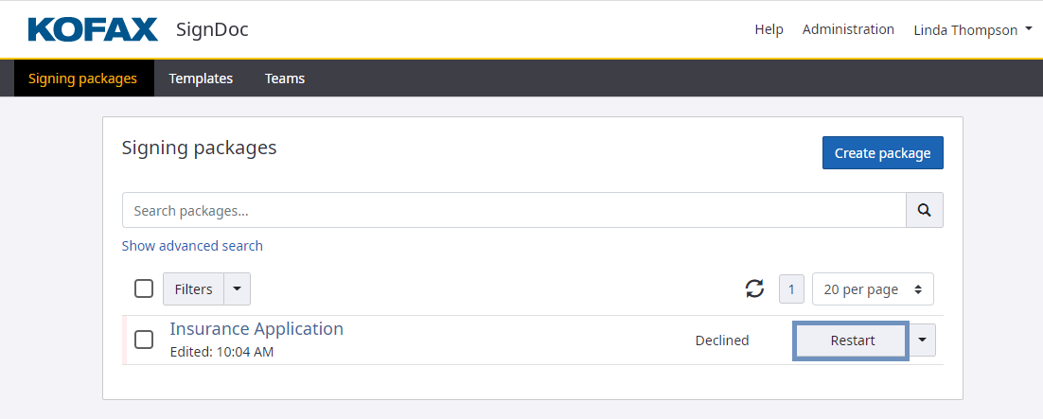Screen dimensions: 1043x419
Task: Toggle the select-all packages checkbox
Action: pos(144,289)
